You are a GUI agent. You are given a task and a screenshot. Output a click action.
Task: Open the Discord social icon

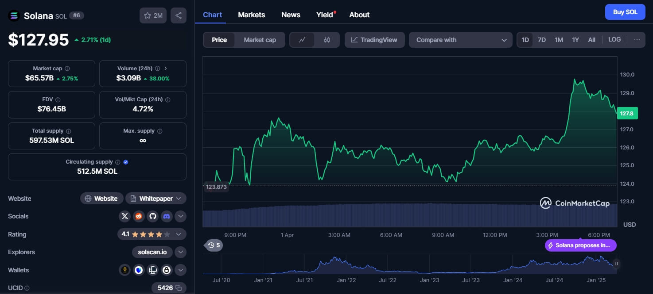[167, 217]
